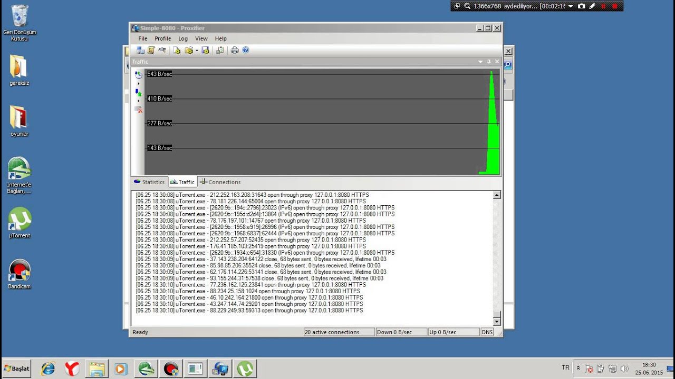The height and width of the screenshot is (379, 675).
Task: Click the Başlat start button
Action: coord(16,368)
